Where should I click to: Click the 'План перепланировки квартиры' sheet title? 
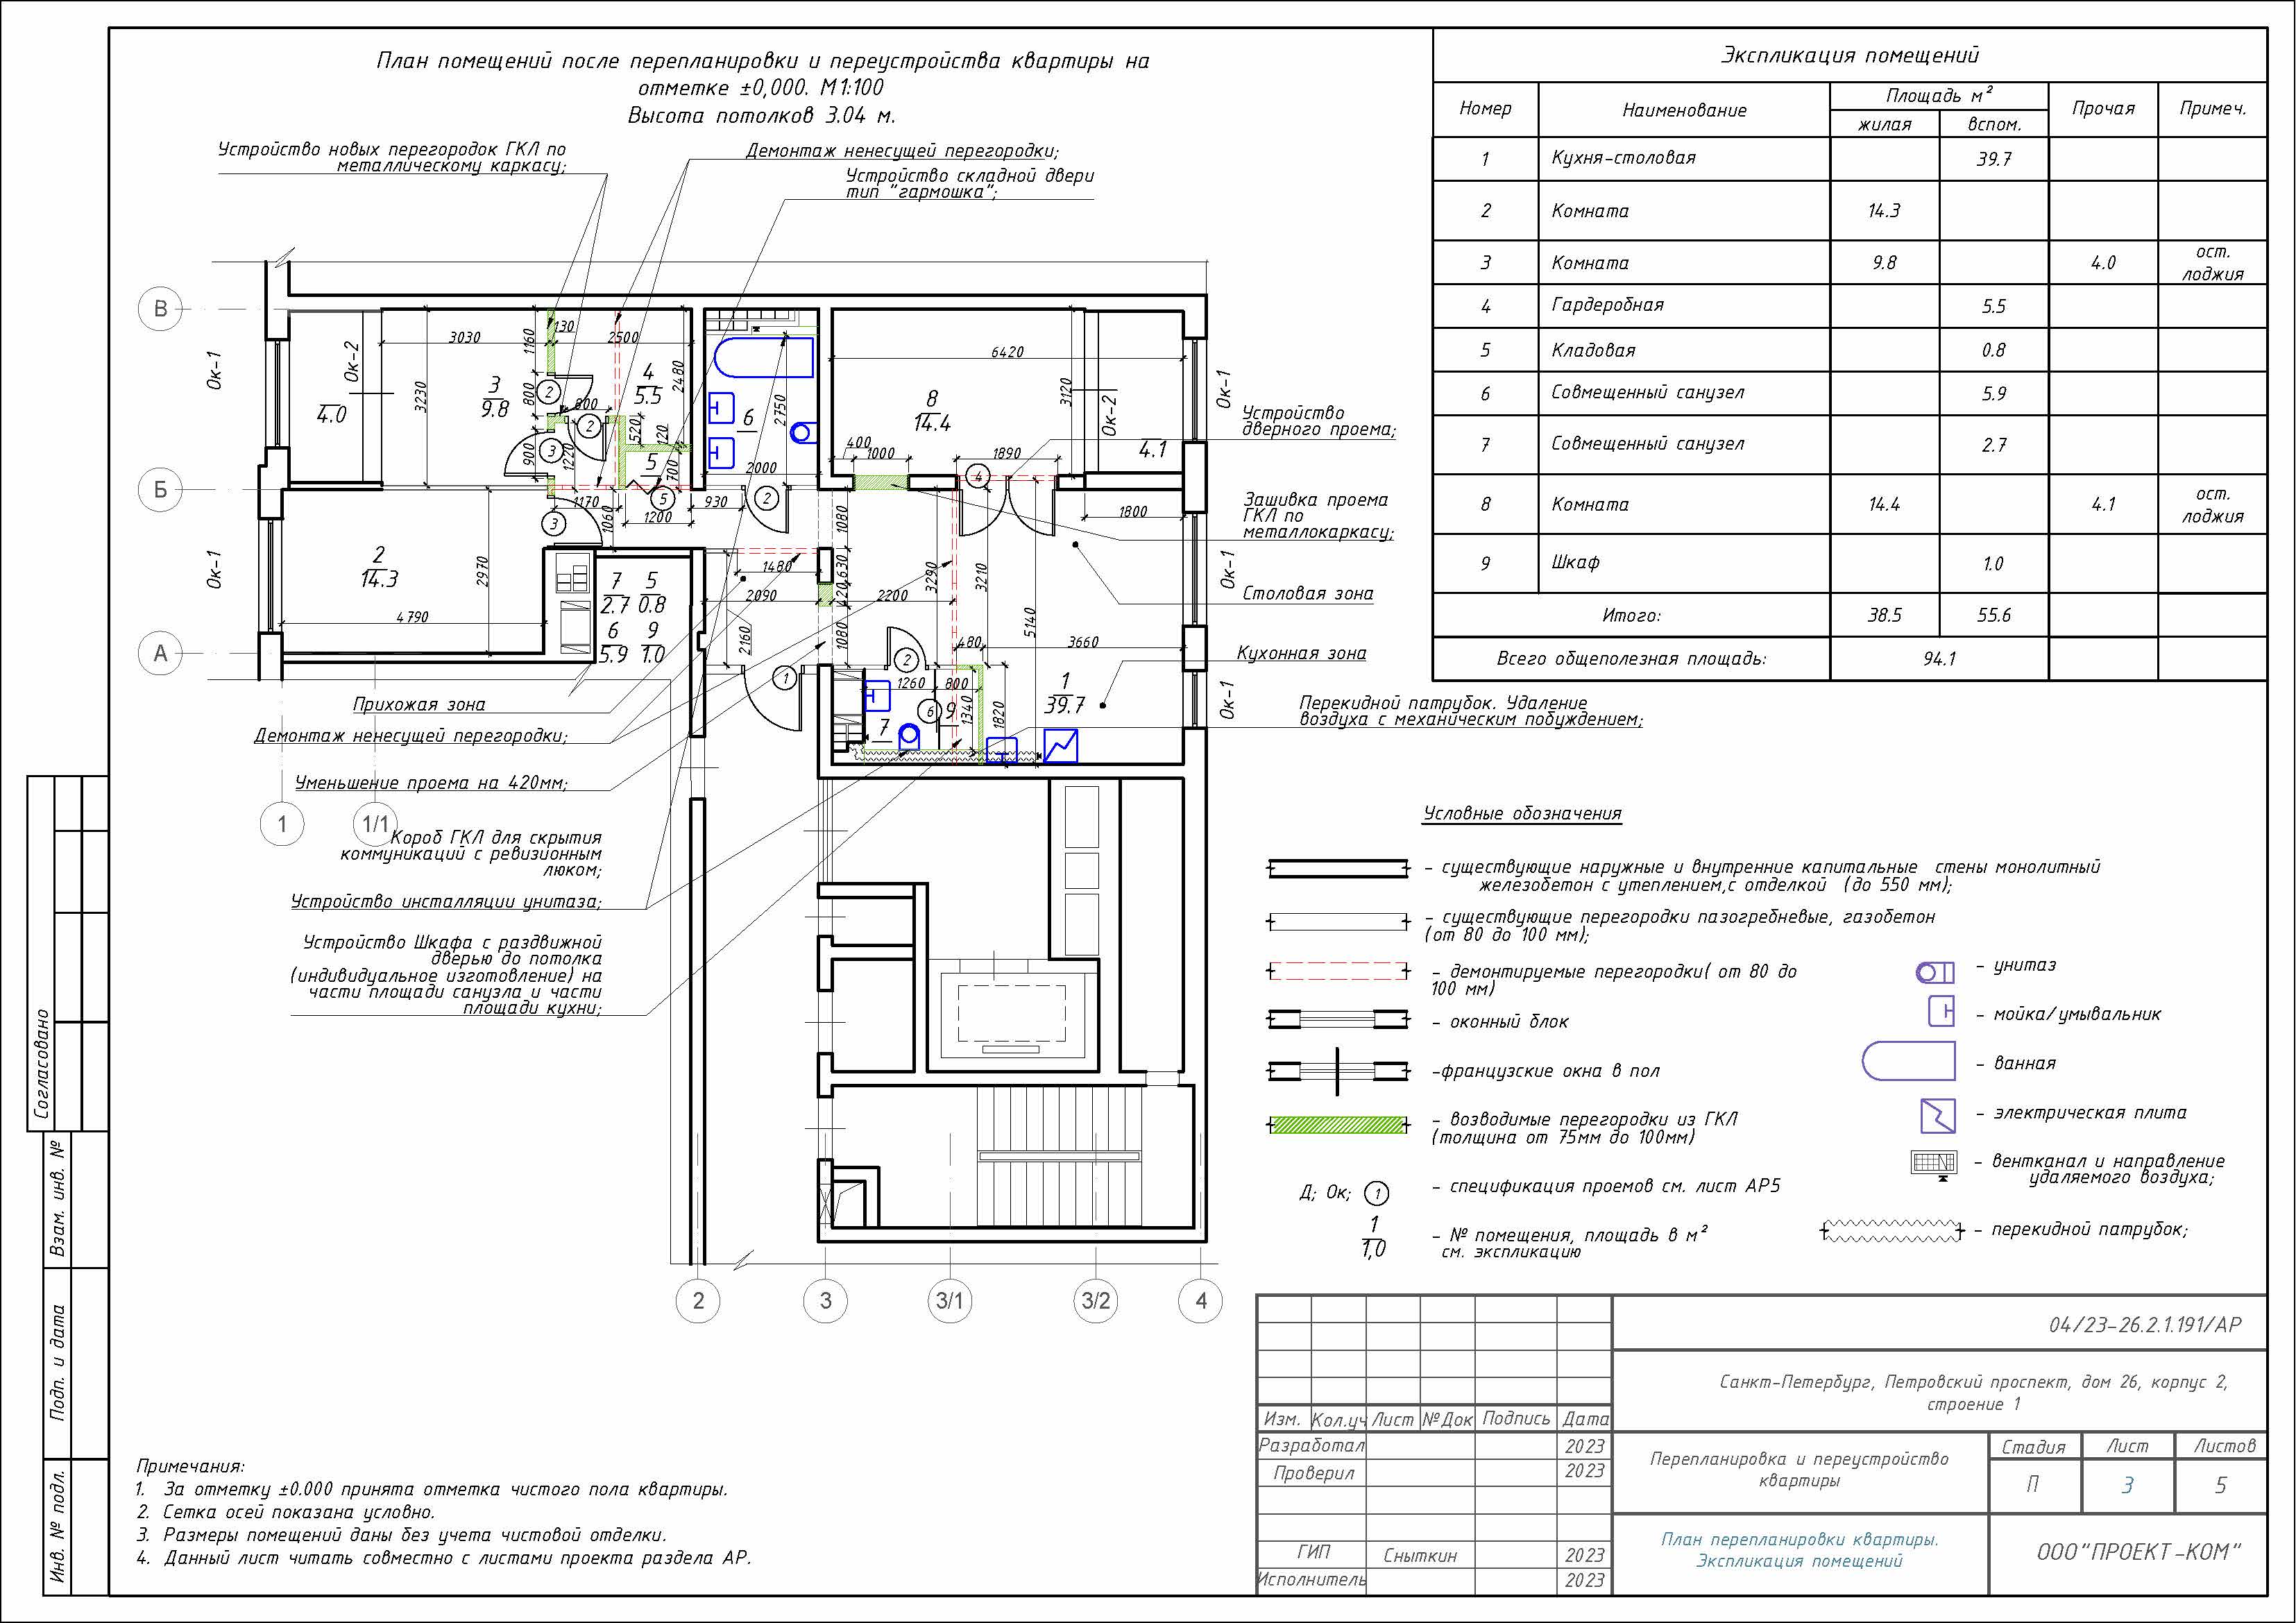point(1799,1540)
